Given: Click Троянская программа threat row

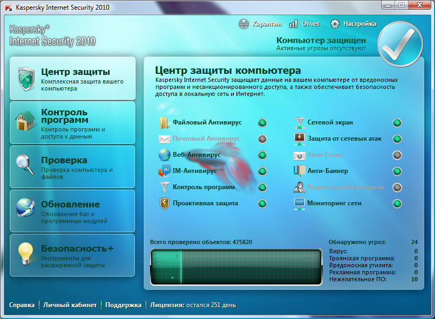Looking at the screenshot, I should pos(373,258).
